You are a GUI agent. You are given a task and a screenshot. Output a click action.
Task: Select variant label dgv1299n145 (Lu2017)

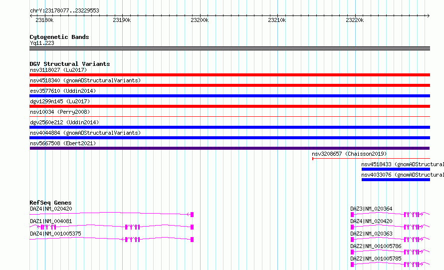tap(60, 101)
